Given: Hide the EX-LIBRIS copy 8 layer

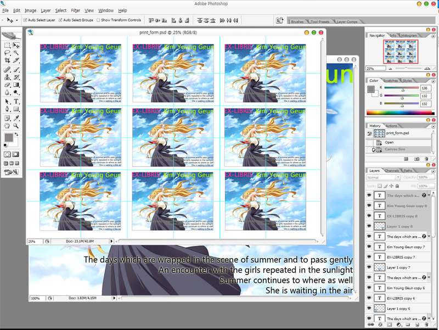Looking at the screenshot, I should (369, 216).
